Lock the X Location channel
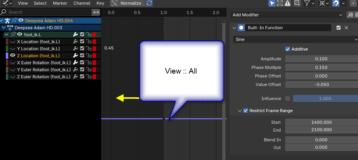Viewport: 358px width, 160px height. coord(89,42)
